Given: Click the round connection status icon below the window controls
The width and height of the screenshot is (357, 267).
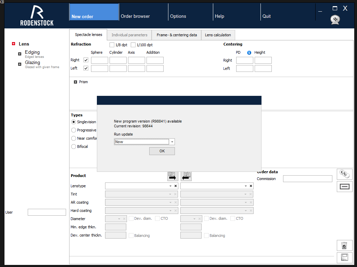Looking at the screenshot, I should [335, 20].
